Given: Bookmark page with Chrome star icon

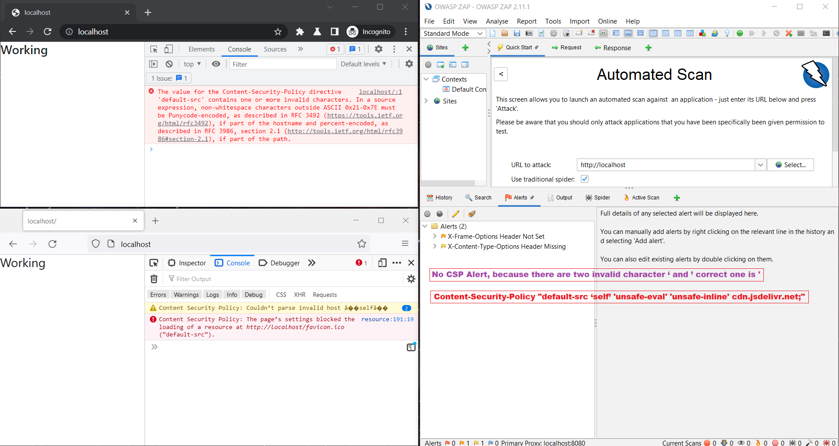Looking at the screenshot, I should [278, 31].
